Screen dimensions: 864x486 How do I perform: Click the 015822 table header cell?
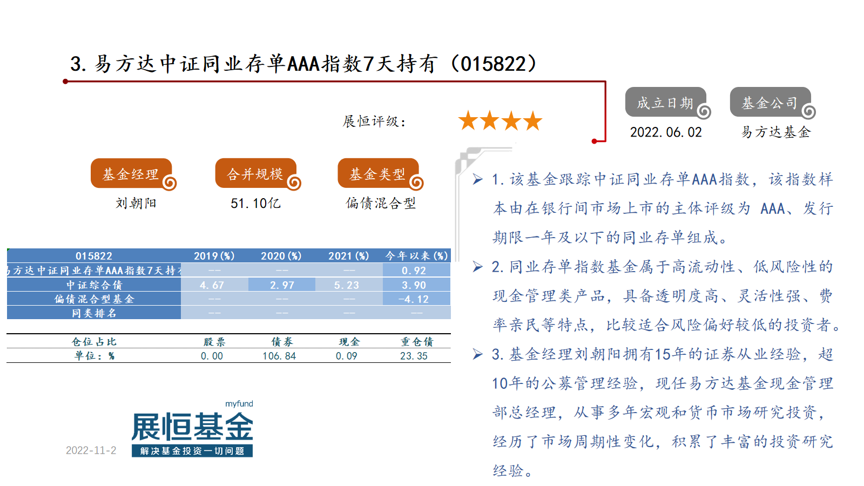coord(94,256)
